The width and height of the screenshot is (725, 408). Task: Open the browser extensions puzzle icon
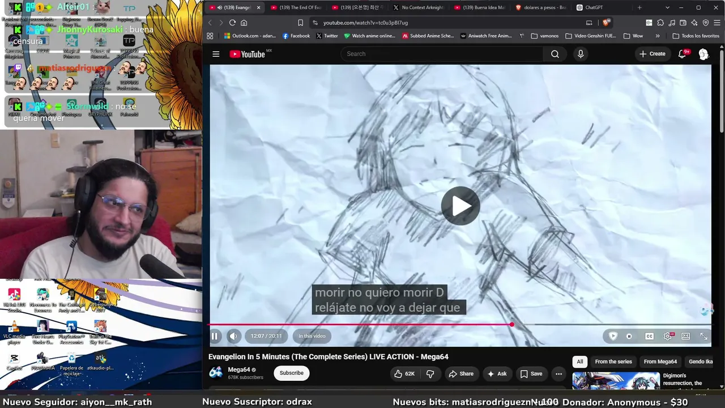(660, 23)
